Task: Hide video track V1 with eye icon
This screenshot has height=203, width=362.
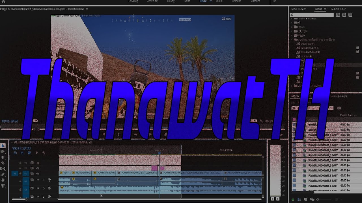Action: (38, 174)
